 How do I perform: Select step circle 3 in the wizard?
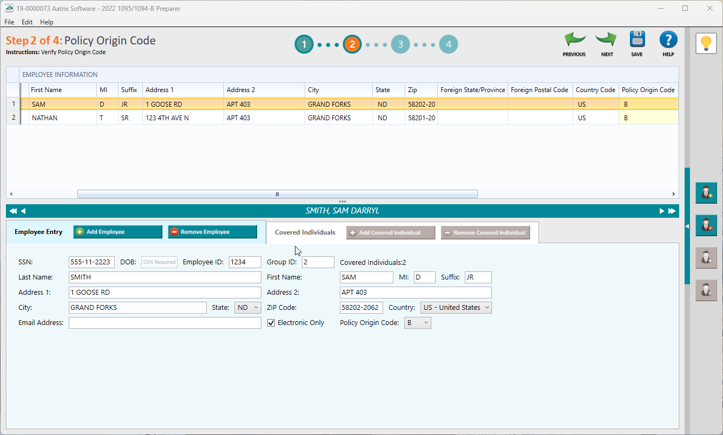[400, 45]
